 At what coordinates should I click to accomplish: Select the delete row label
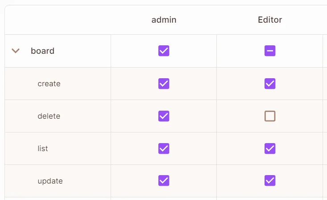point(49,116)
